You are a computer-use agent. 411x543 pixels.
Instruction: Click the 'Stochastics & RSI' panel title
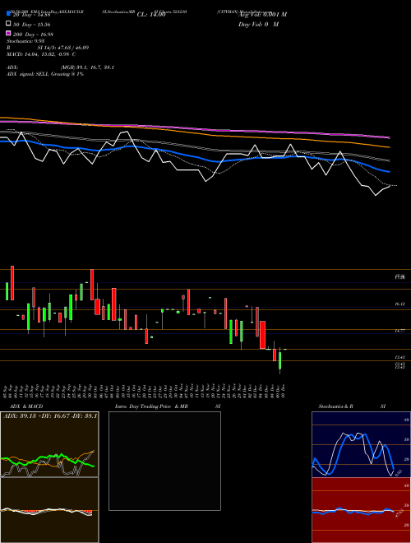(x=352, y=406)
